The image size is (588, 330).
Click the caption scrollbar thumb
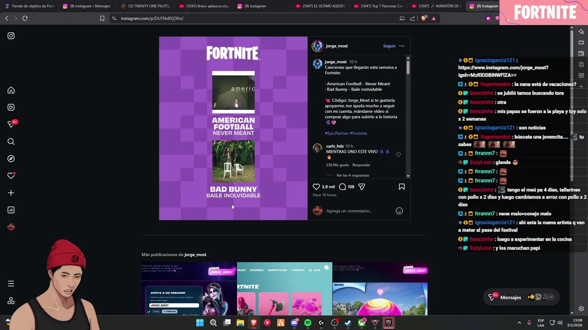pos(407,67)
